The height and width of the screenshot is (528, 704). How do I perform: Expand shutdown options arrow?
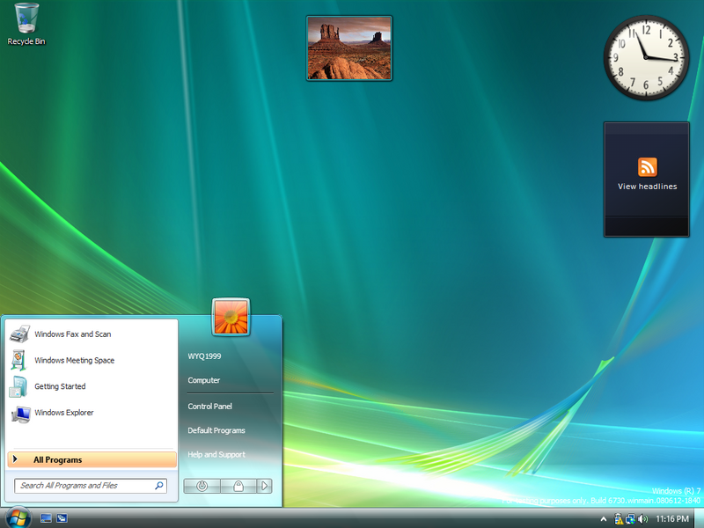click(x=265, y=486)
